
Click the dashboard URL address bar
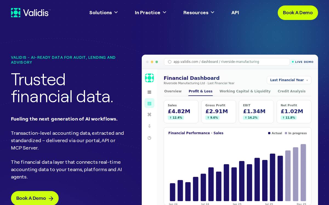[227, 62]
